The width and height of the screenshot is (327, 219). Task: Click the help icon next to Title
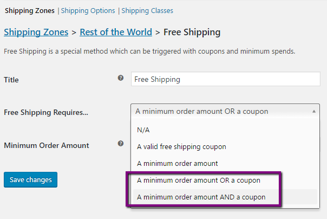click(121, 78)
